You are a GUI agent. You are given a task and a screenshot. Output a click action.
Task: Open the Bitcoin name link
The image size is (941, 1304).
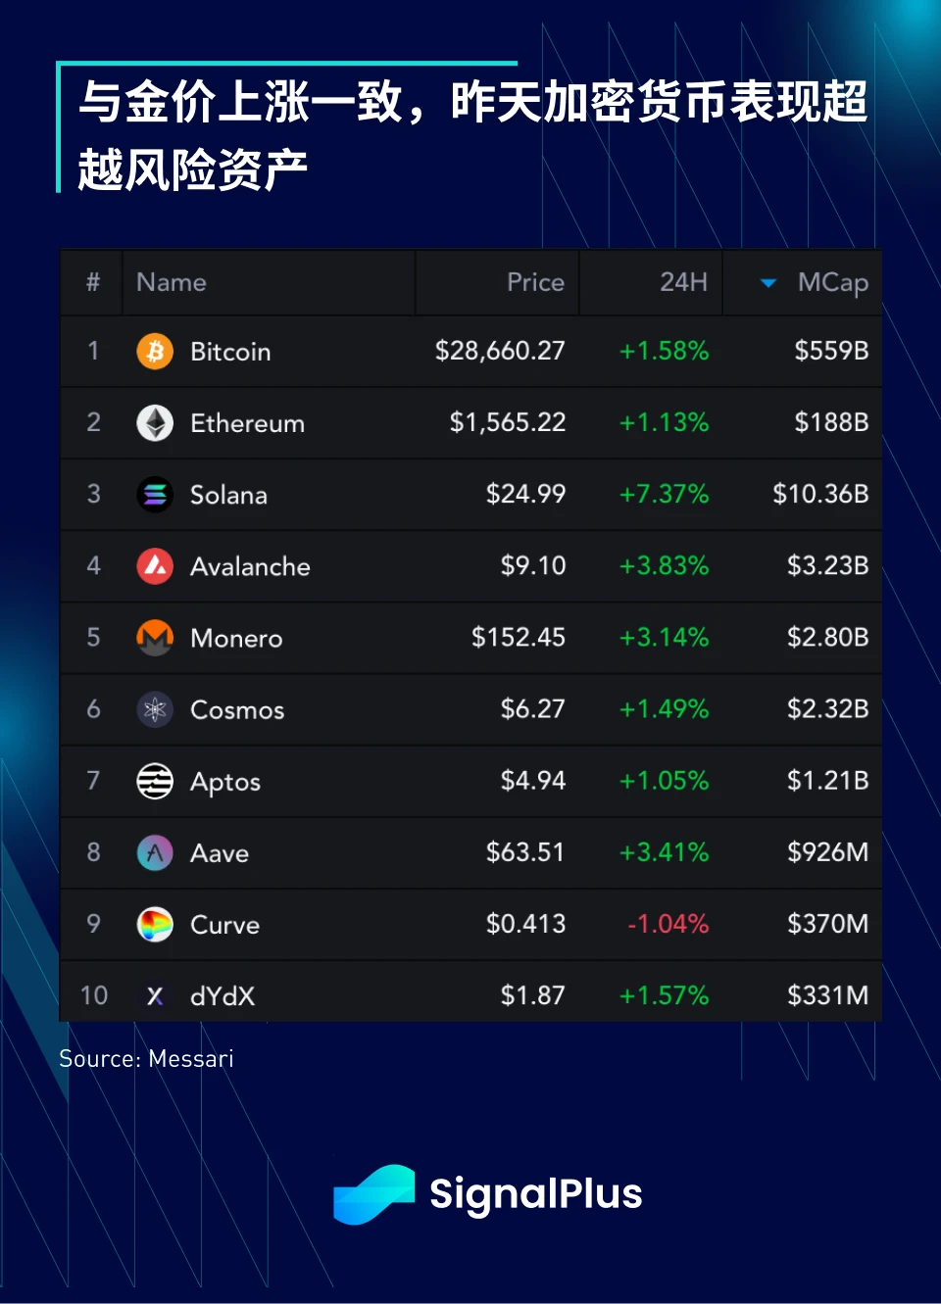pyautogui.click(x=230, y=352)
